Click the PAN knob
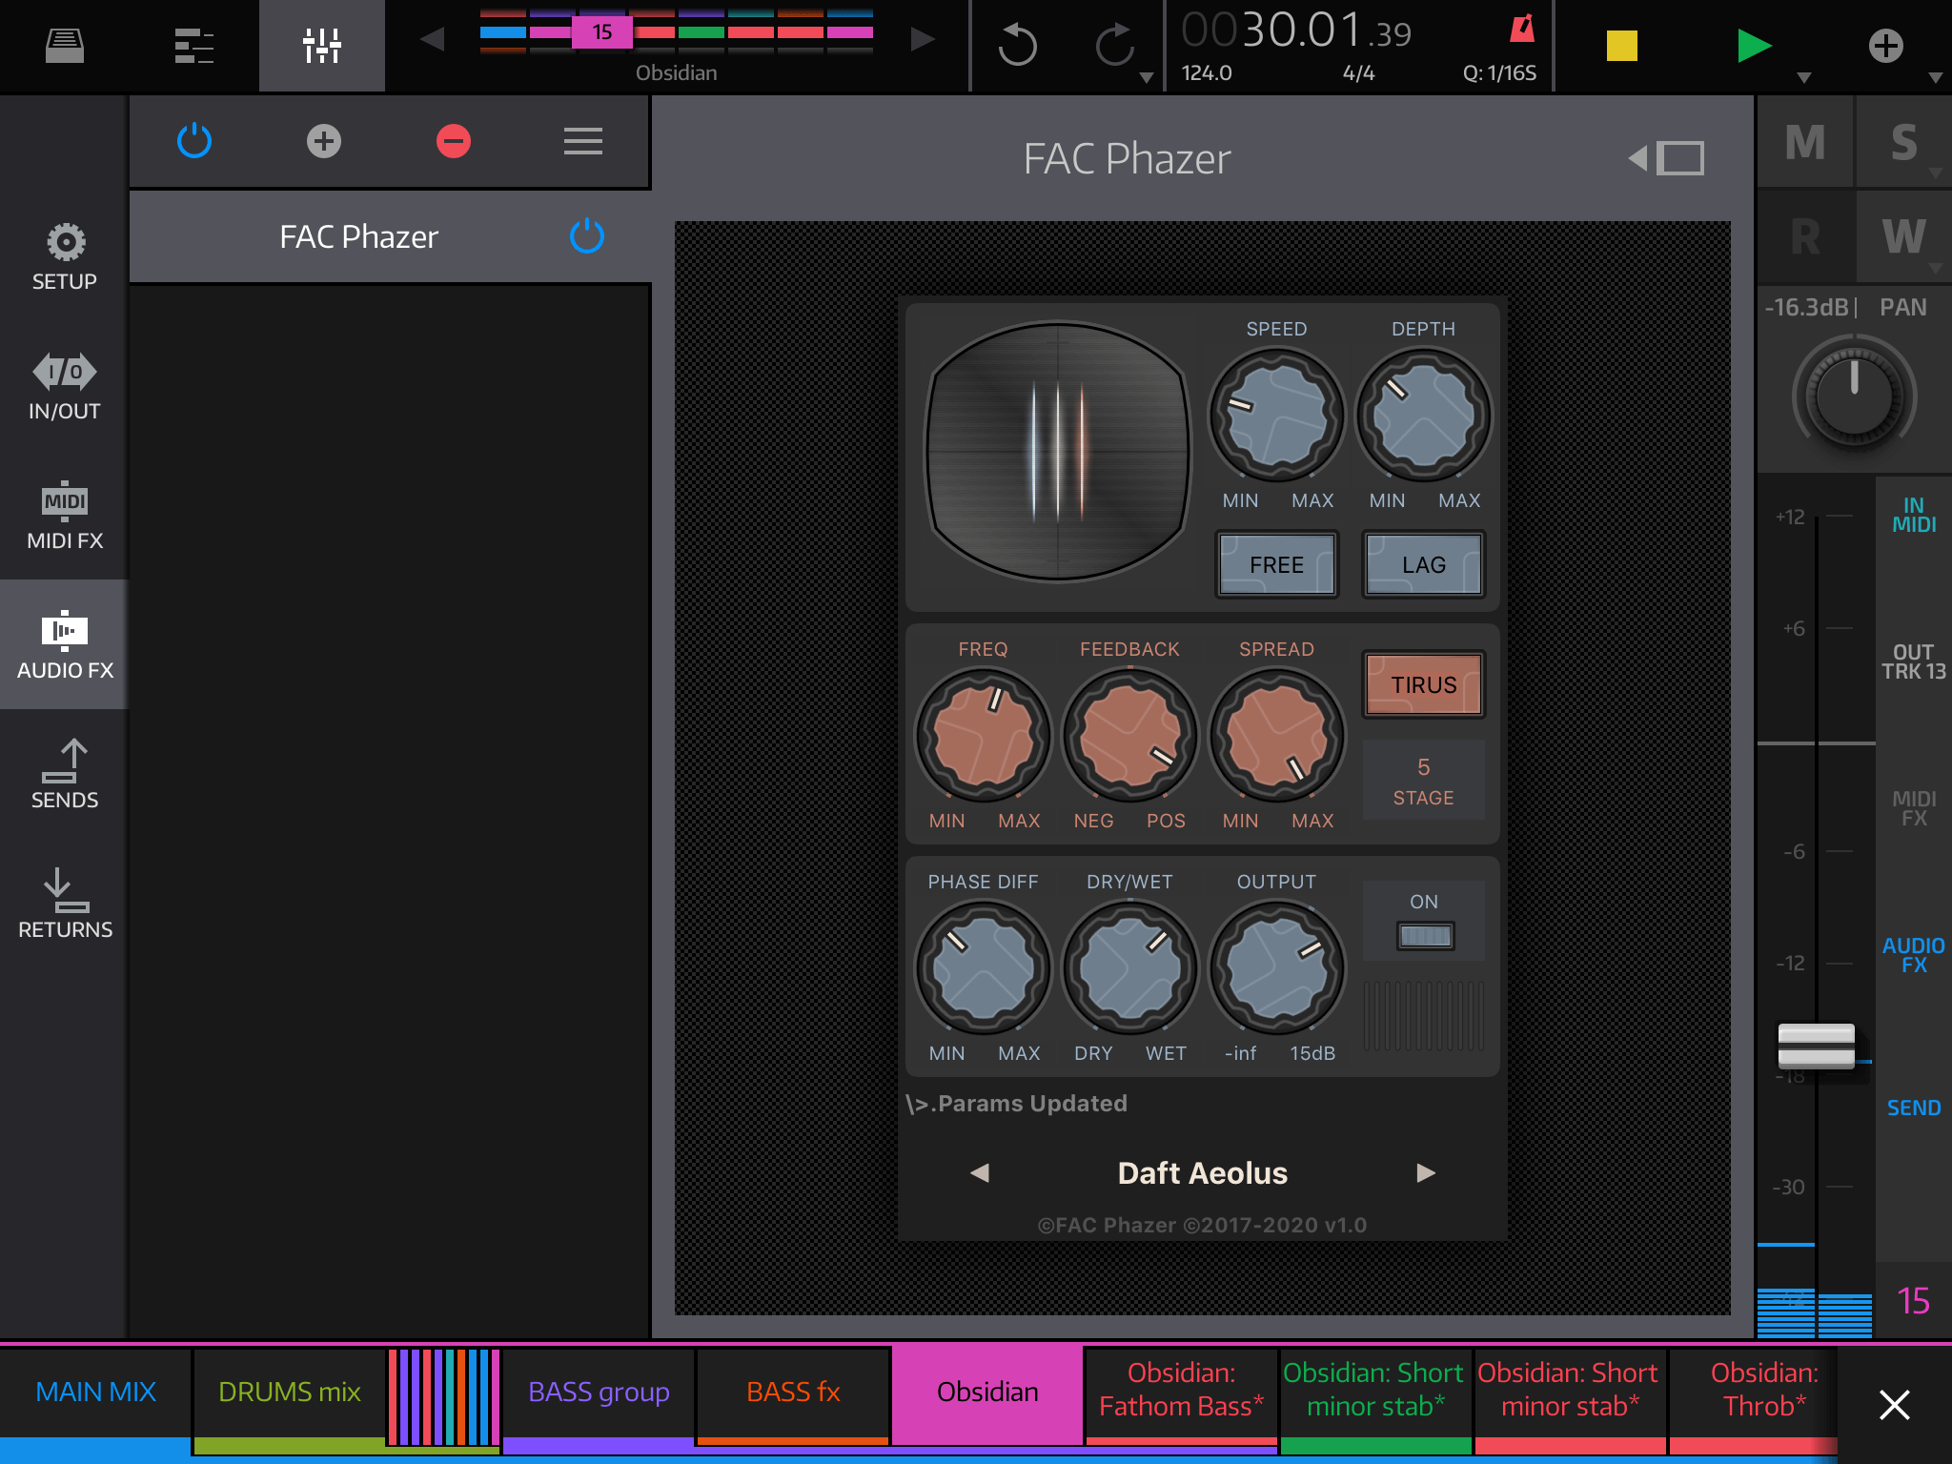 1854,395
